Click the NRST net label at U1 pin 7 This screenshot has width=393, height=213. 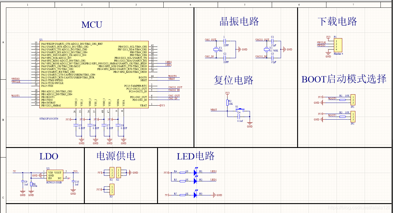pyautogui.click(x=171, y=79)
